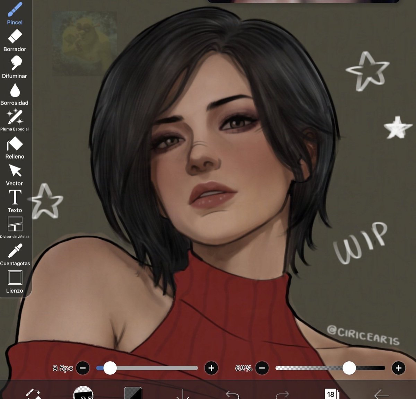Pick the Vector arrow tool

(15, 175)
